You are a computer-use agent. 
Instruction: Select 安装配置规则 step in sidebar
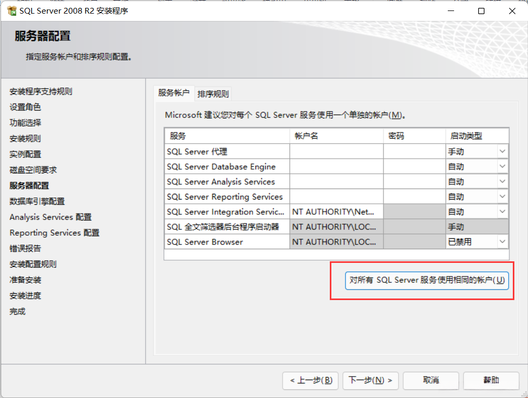(33, 264)
